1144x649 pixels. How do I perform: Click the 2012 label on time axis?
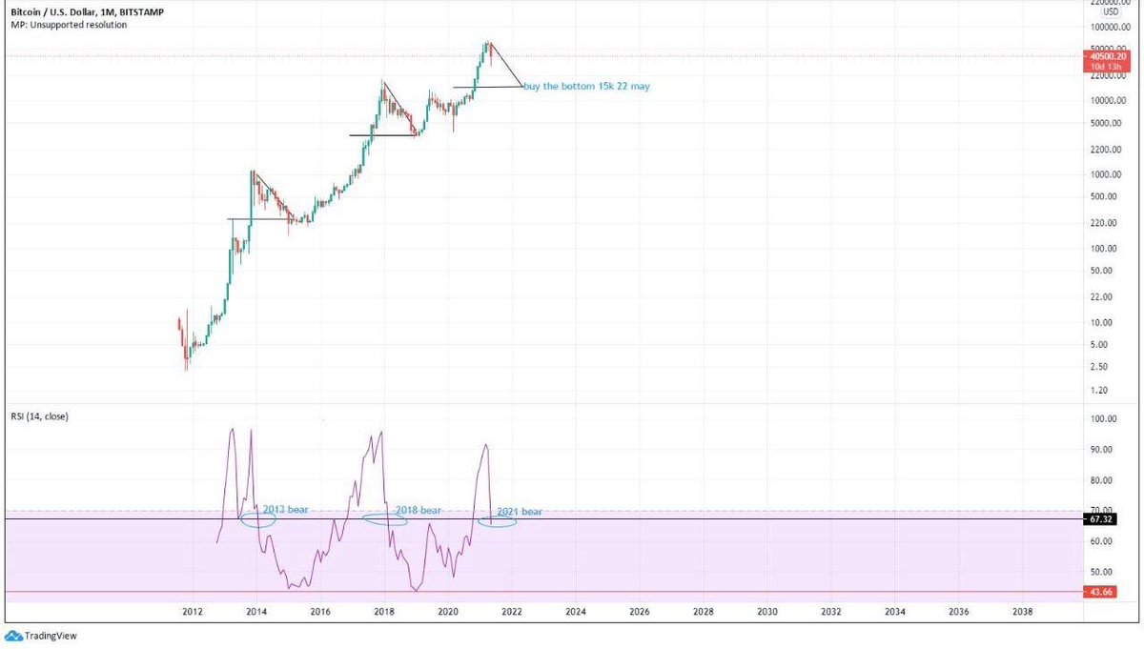(x=193, y=612)
